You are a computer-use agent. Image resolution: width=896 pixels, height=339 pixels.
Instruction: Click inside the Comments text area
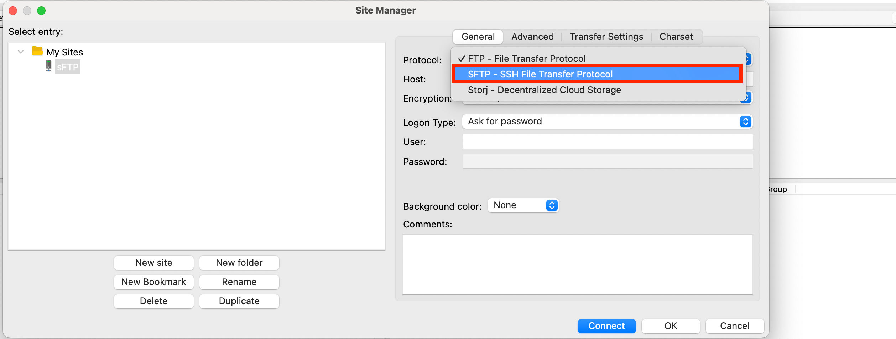pyautogui.click(x=577, y=264)
